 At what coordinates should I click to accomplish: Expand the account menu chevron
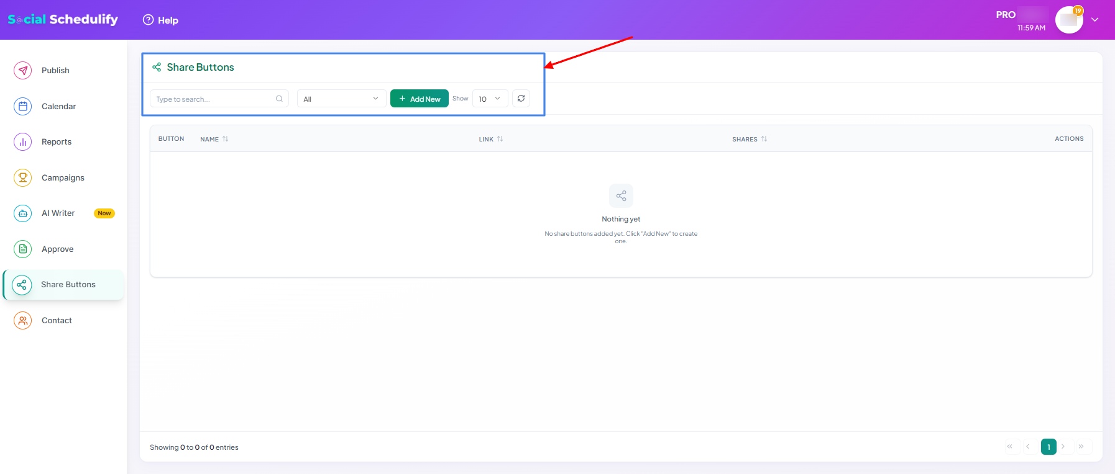[1095, 20]
